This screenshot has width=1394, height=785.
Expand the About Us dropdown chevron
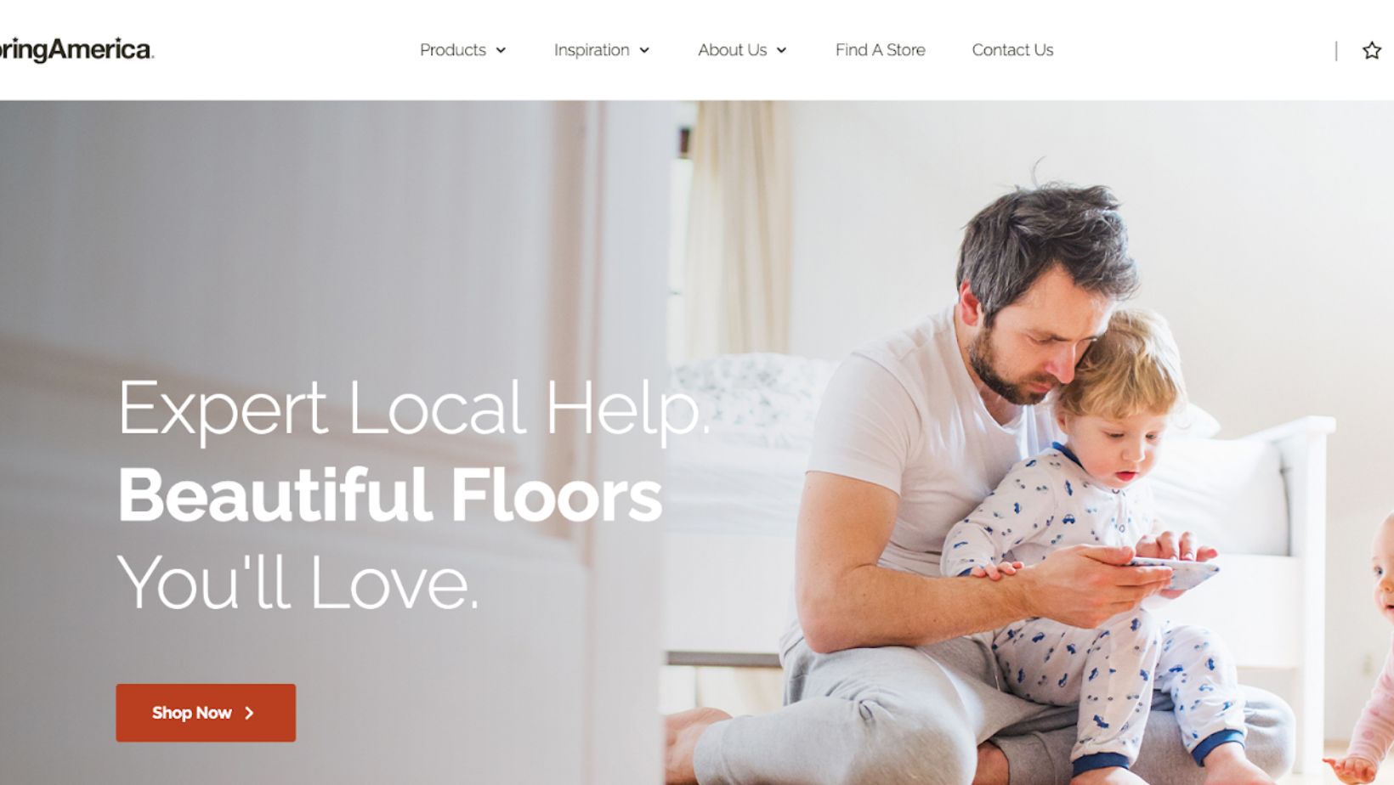click(781, 50)
